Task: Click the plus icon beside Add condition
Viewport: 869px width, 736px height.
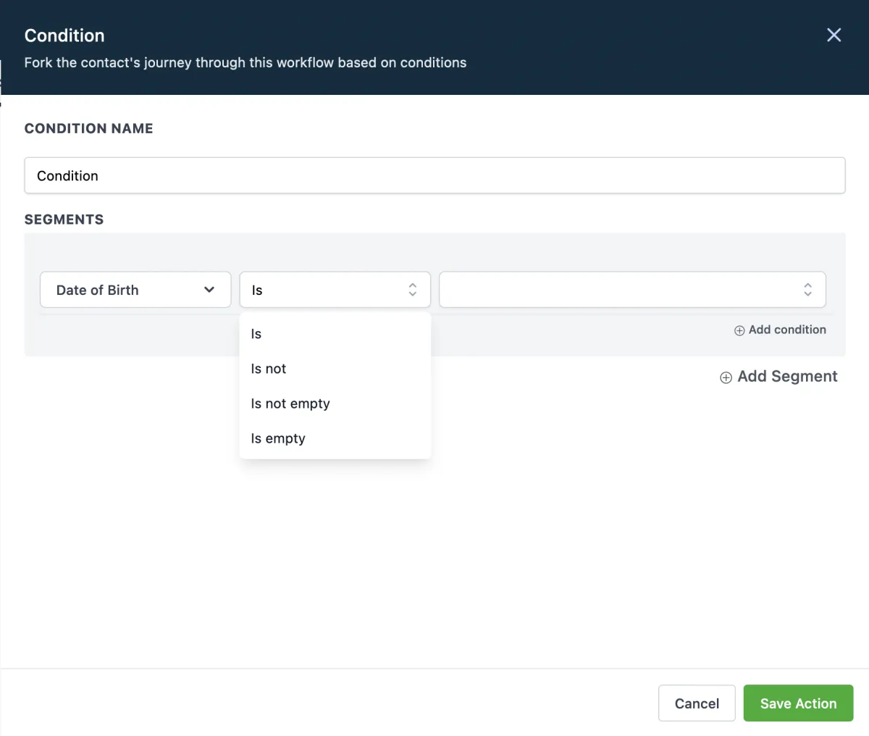Action: pyautogui.click(x=739, y=330)
